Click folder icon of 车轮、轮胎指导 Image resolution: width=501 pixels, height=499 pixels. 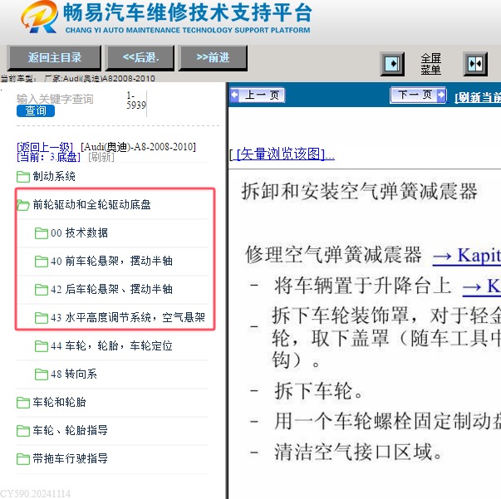point(23,431)
